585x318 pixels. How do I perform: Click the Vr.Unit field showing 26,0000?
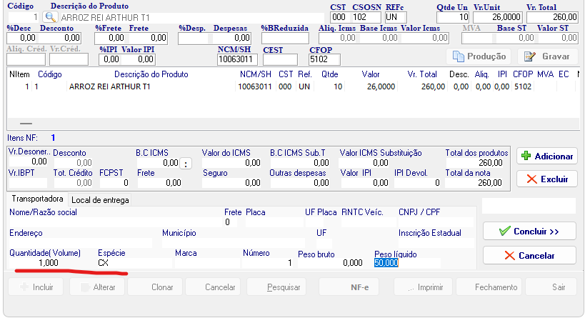click(498, 17)
